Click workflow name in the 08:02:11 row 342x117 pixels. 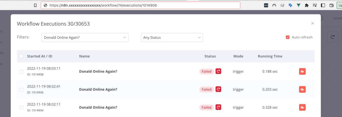98,107
